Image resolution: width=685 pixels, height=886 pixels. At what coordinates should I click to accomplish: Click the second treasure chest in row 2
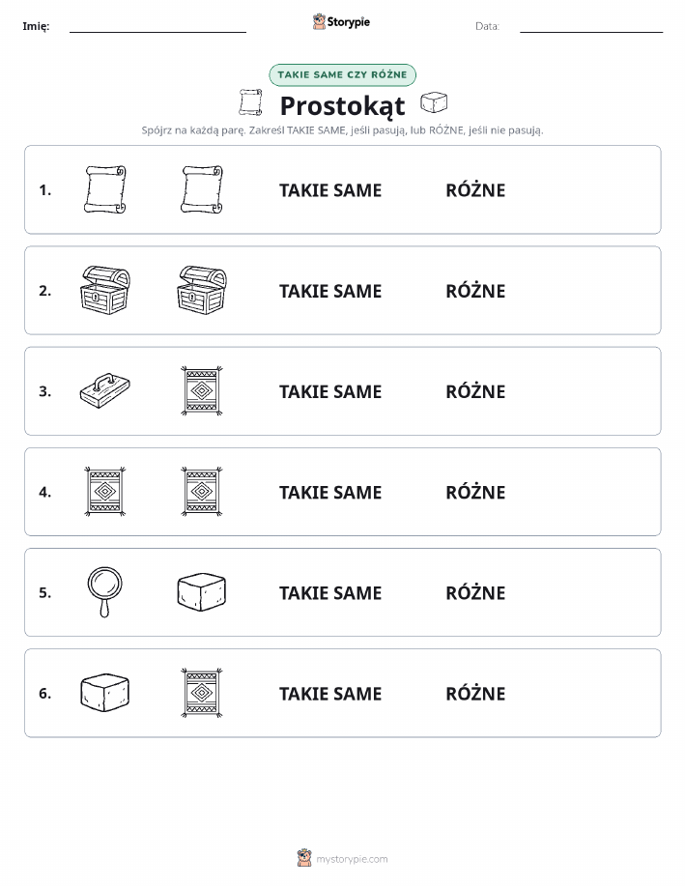202,291
